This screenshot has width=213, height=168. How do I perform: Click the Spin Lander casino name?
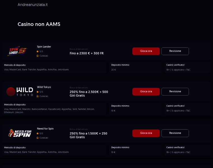tap(44, 47)
